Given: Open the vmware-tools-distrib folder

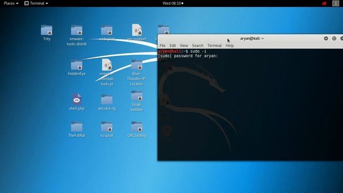Looking at the screenshot, I should coord(77,31).
